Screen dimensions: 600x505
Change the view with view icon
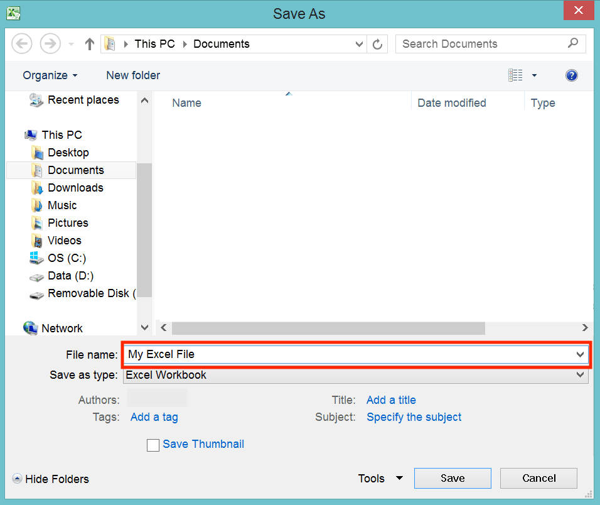[515, 75]
